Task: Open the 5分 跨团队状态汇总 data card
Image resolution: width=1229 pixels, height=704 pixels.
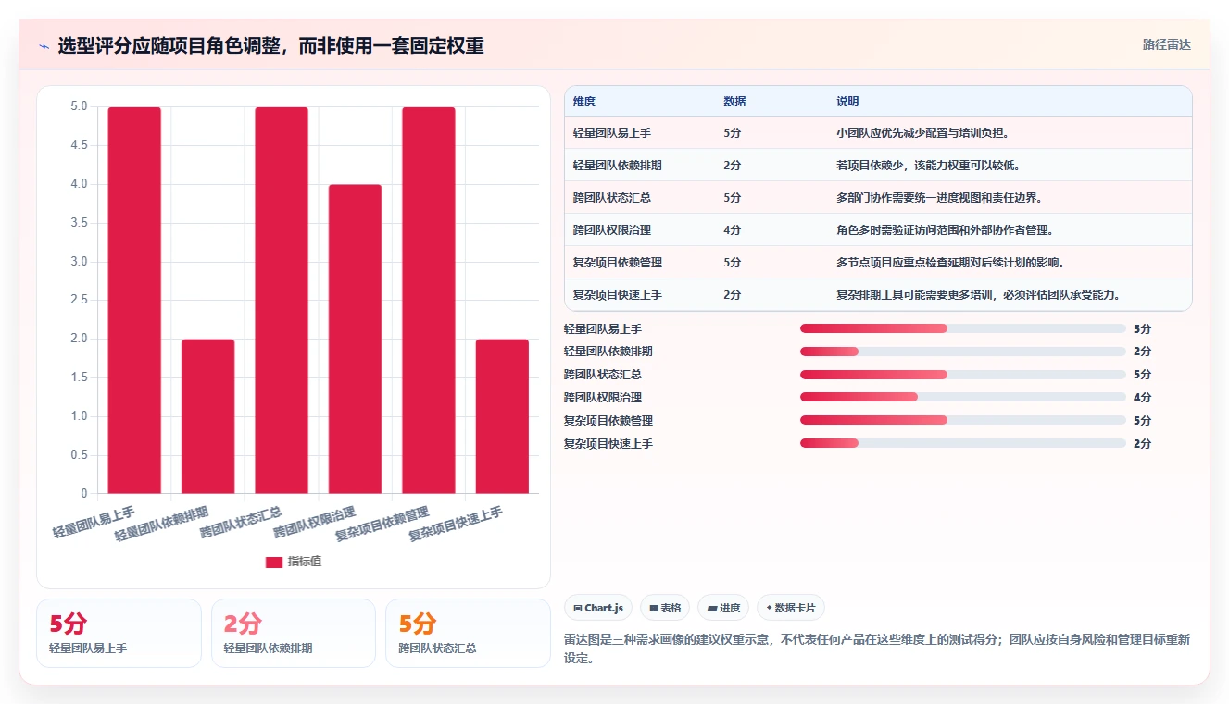Action: pyautogui.click(x=468, y=633)
